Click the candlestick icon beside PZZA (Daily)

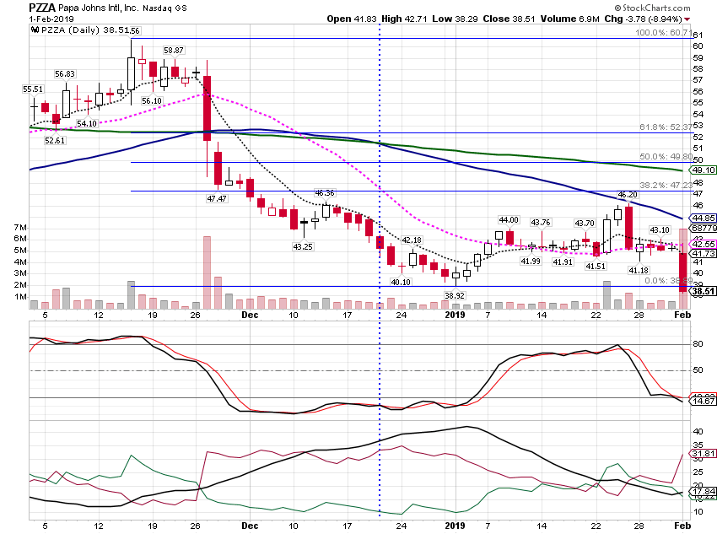click(35, 30)
